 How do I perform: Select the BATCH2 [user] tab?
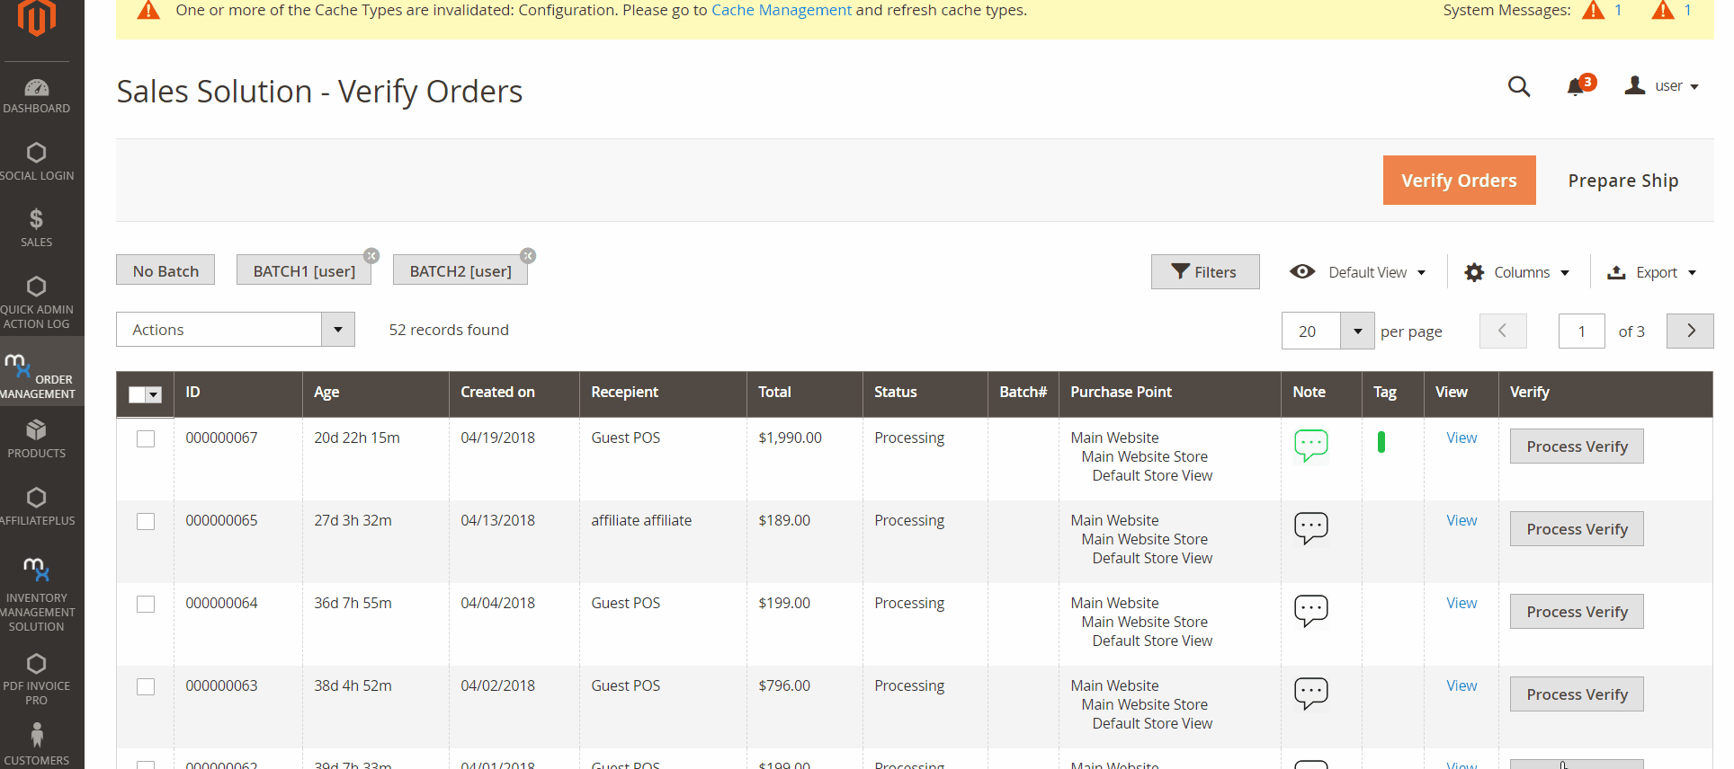[x=460, y=270]
